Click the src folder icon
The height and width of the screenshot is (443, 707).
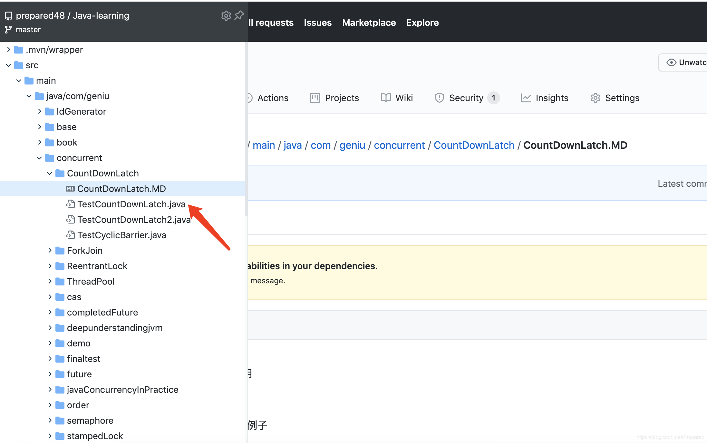19,65
